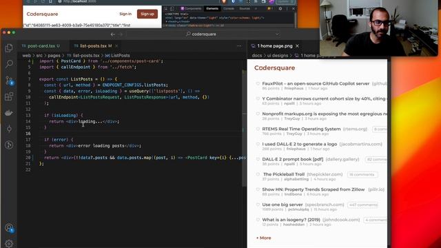Click the editor minimap scrollbar
The width and height of the screenshot is (441, 248).
244,124
